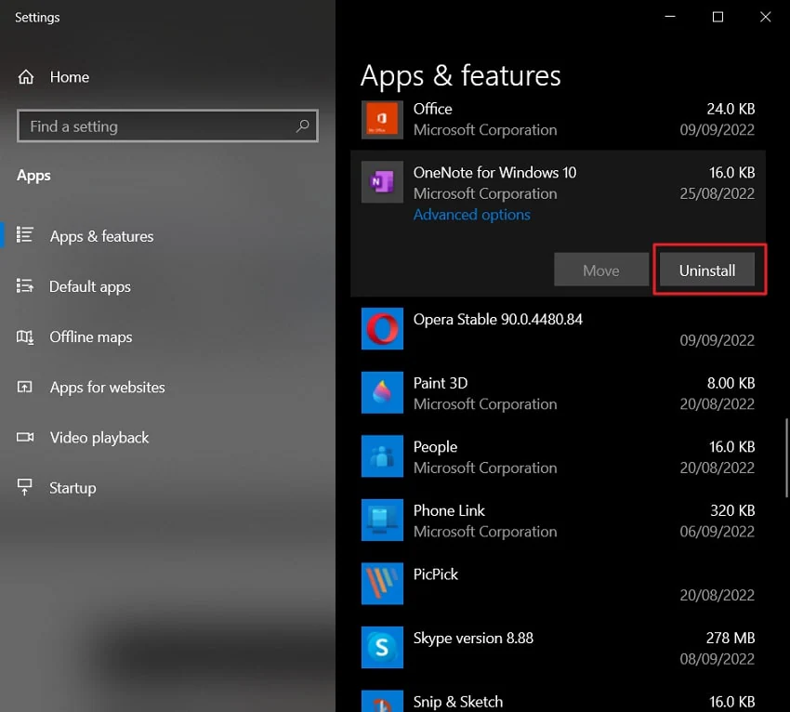The height and width of the screenshot is (712, 790).
Task: Click the search magnifier icon
Action: [302, 126]
